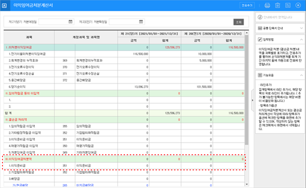Click prior-period amount 5,000,000 cell

(x=197, y=61)
